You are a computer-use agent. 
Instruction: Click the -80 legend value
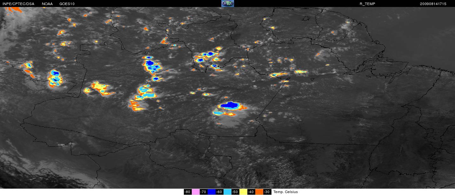coord(188,192)
